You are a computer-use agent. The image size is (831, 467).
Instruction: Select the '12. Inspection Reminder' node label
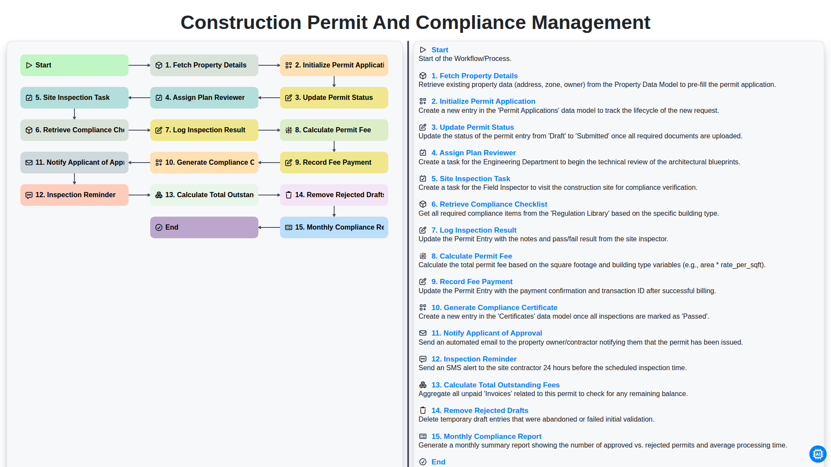(x=75, y=195)
